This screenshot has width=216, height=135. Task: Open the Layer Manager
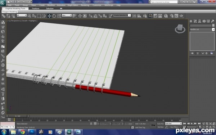coord(145,16)
